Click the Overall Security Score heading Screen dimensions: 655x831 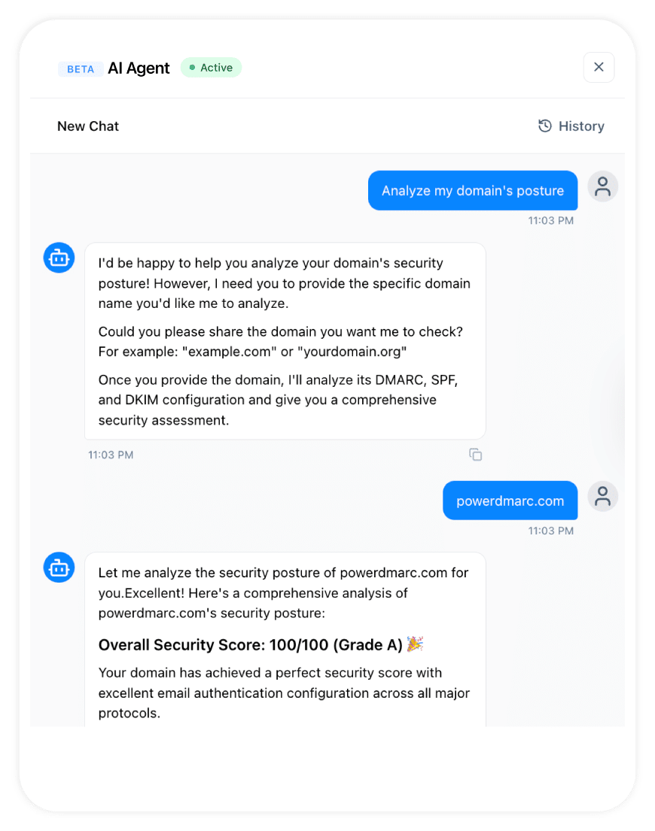[250, 645]
